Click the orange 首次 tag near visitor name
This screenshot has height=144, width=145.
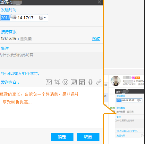click(x=138, y=78)
